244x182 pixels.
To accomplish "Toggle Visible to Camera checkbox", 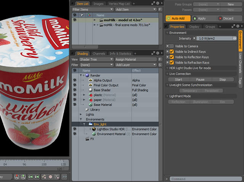I will coord(172,46).
